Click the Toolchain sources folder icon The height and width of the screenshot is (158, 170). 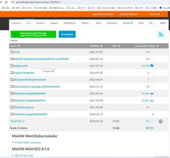pos(12,107)
